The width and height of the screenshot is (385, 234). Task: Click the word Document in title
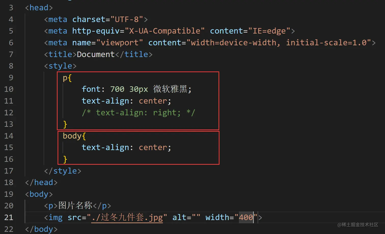pyautogui.click(x=96, y=54)
